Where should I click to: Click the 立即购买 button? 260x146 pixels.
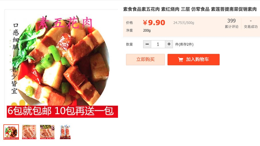[x=145, y=60]
